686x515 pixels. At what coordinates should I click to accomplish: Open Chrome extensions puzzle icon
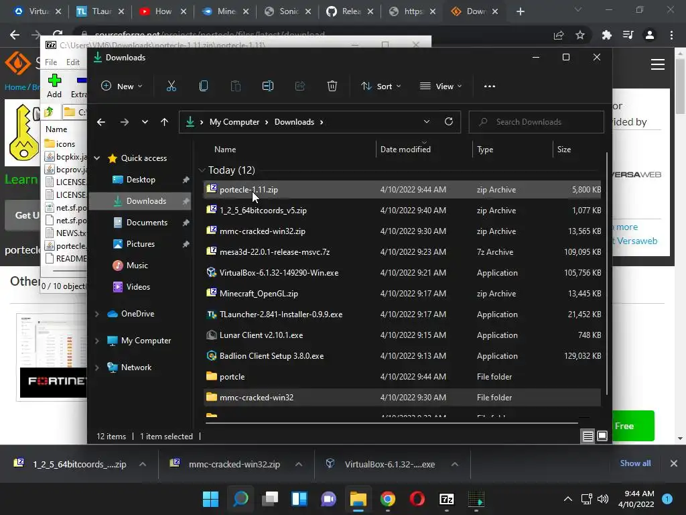click(606, 35)
